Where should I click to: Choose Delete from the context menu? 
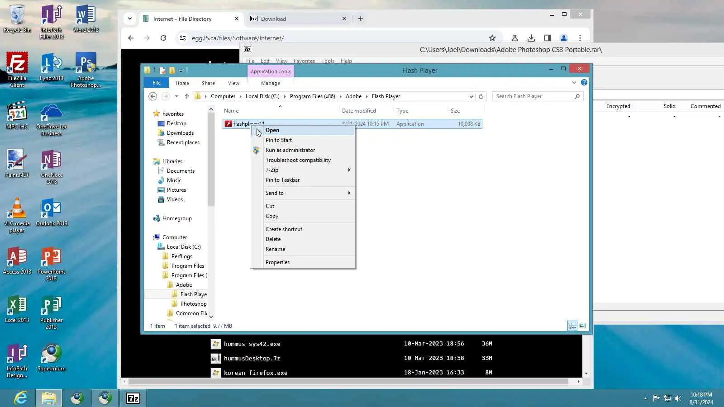[303, 239]
